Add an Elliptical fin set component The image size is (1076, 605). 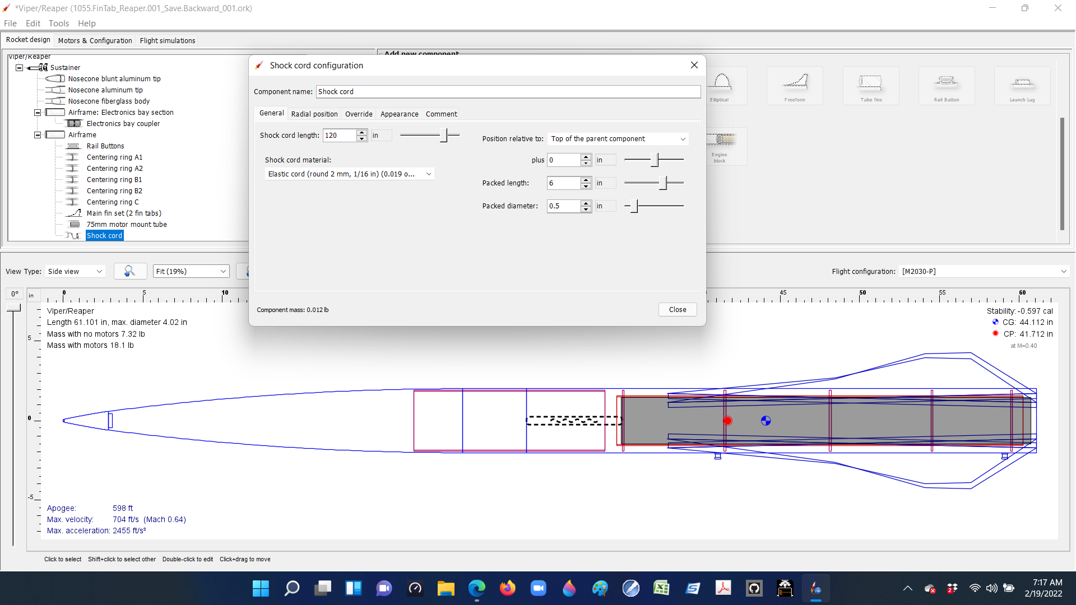[721, 85]
